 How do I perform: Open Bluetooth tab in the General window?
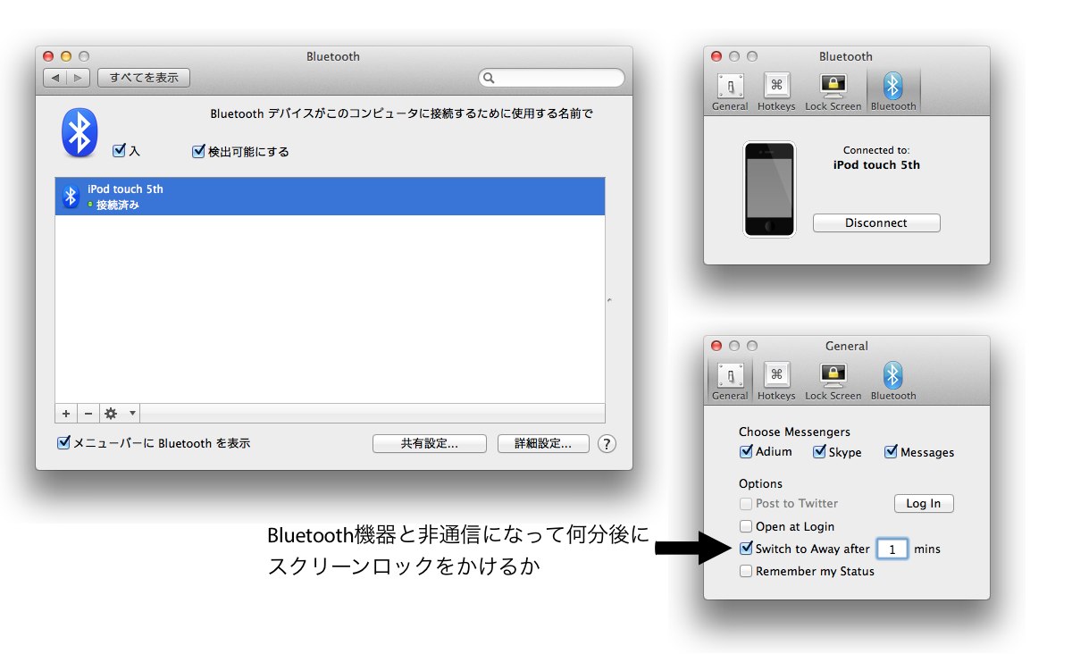click(893, 381)
